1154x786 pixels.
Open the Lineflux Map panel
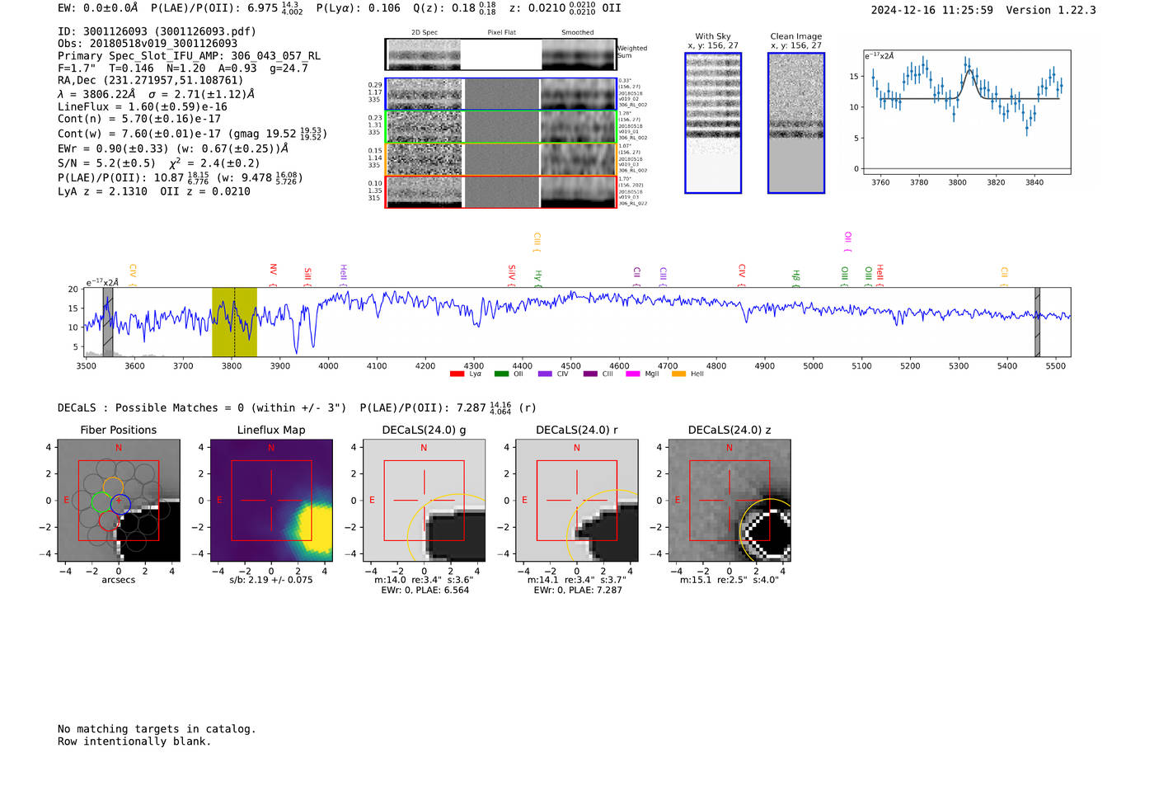(x=271, y=501)
